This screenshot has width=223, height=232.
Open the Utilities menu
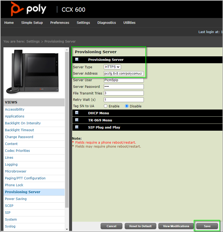[x=129, y=23]
